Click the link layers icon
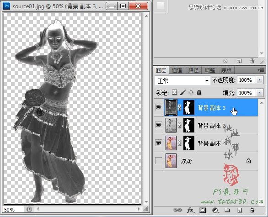268x217 pixels. click(x=177, y=210)
